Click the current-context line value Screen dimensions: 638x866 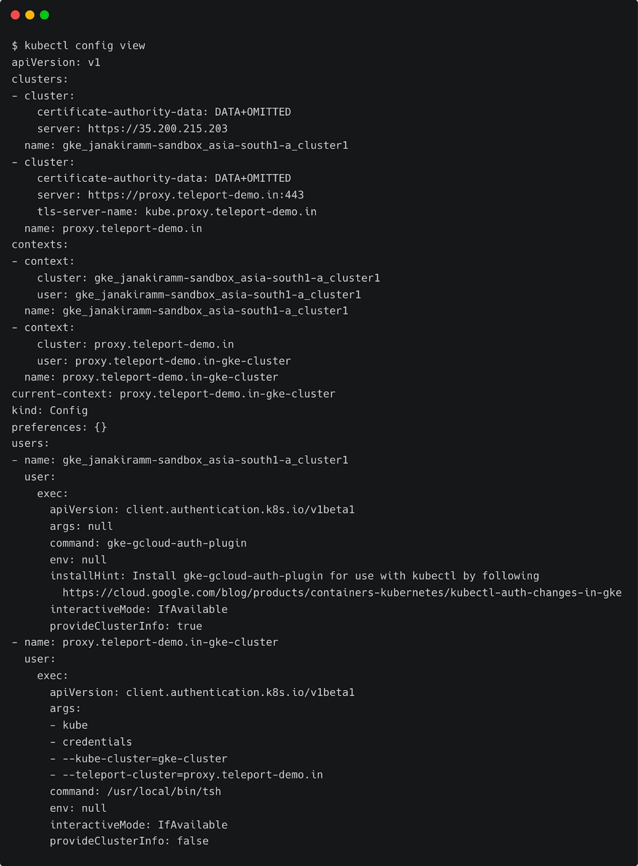(x=227, y=394)
